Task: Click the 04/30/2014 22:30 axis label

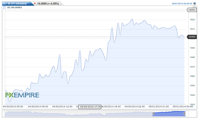Action: [135, 107]
